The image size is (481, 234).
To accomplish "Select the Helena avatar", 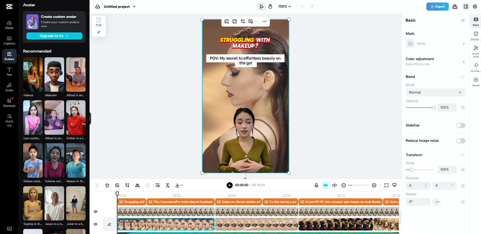I will (33, 74).
